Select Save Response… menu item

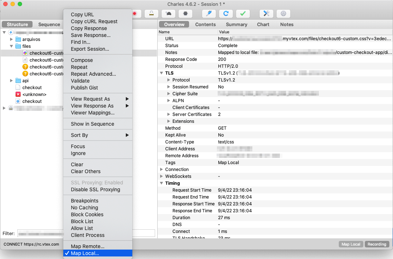pyautogui.click(x=98, y=35)
